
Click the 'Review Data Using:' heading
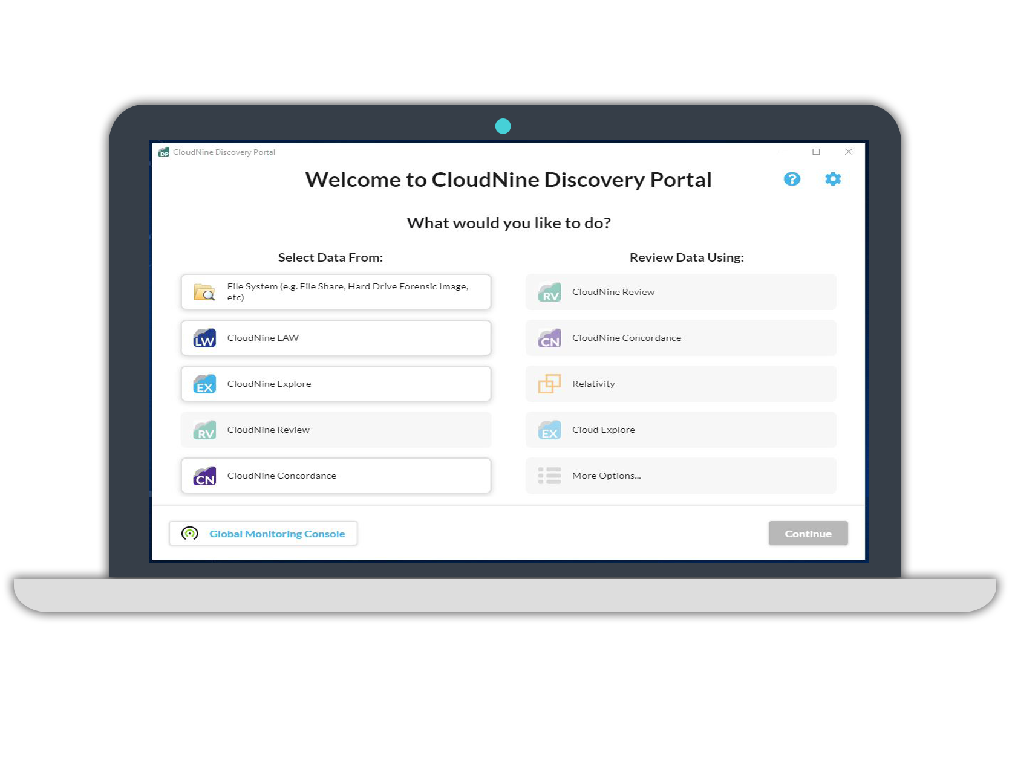687,257
